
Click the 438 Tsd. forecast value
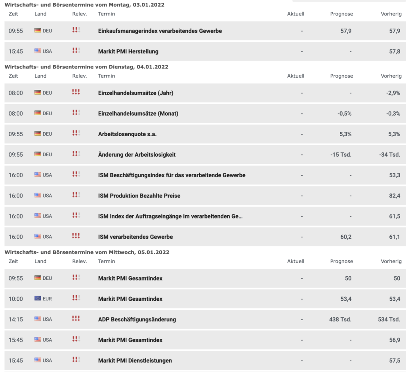click(340, 319)
